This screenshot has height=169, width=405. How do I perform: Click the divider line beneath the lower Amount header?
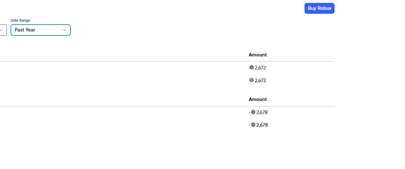click(167, 106)
